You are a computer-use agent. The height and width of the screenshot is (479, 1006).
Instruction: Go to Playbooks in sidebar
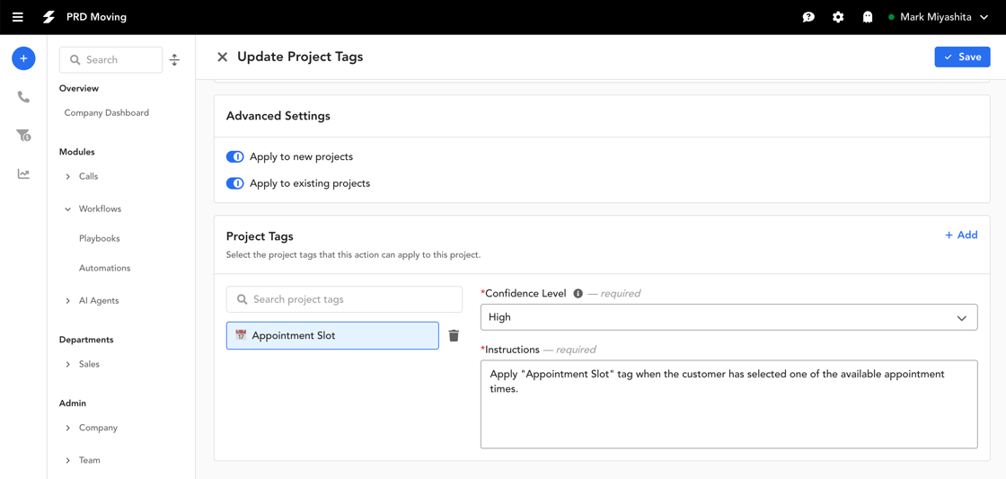[100, 238]
